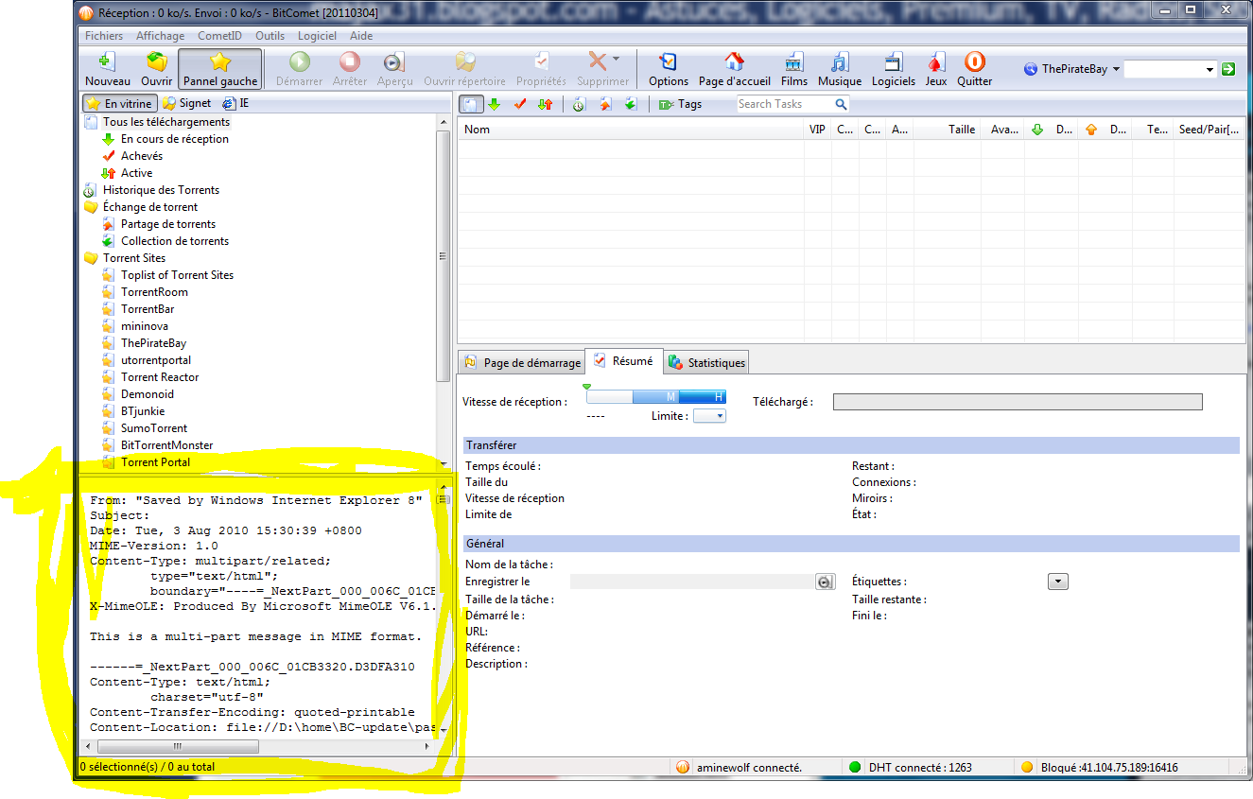Screen dimensions: 1253x799
Task: Show shared torrents filter icon
Action: click(604, 104)
